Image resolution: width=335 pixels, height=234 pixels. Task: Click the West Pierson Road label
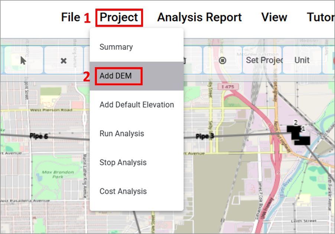pos(51,110)
